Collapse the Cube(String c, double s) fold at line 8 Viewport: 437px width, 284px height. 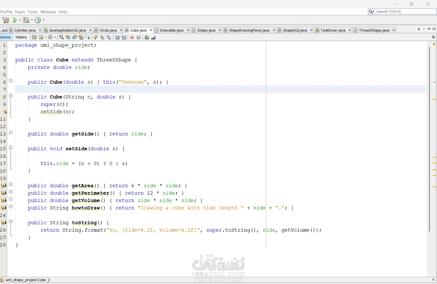coord(11,96)
